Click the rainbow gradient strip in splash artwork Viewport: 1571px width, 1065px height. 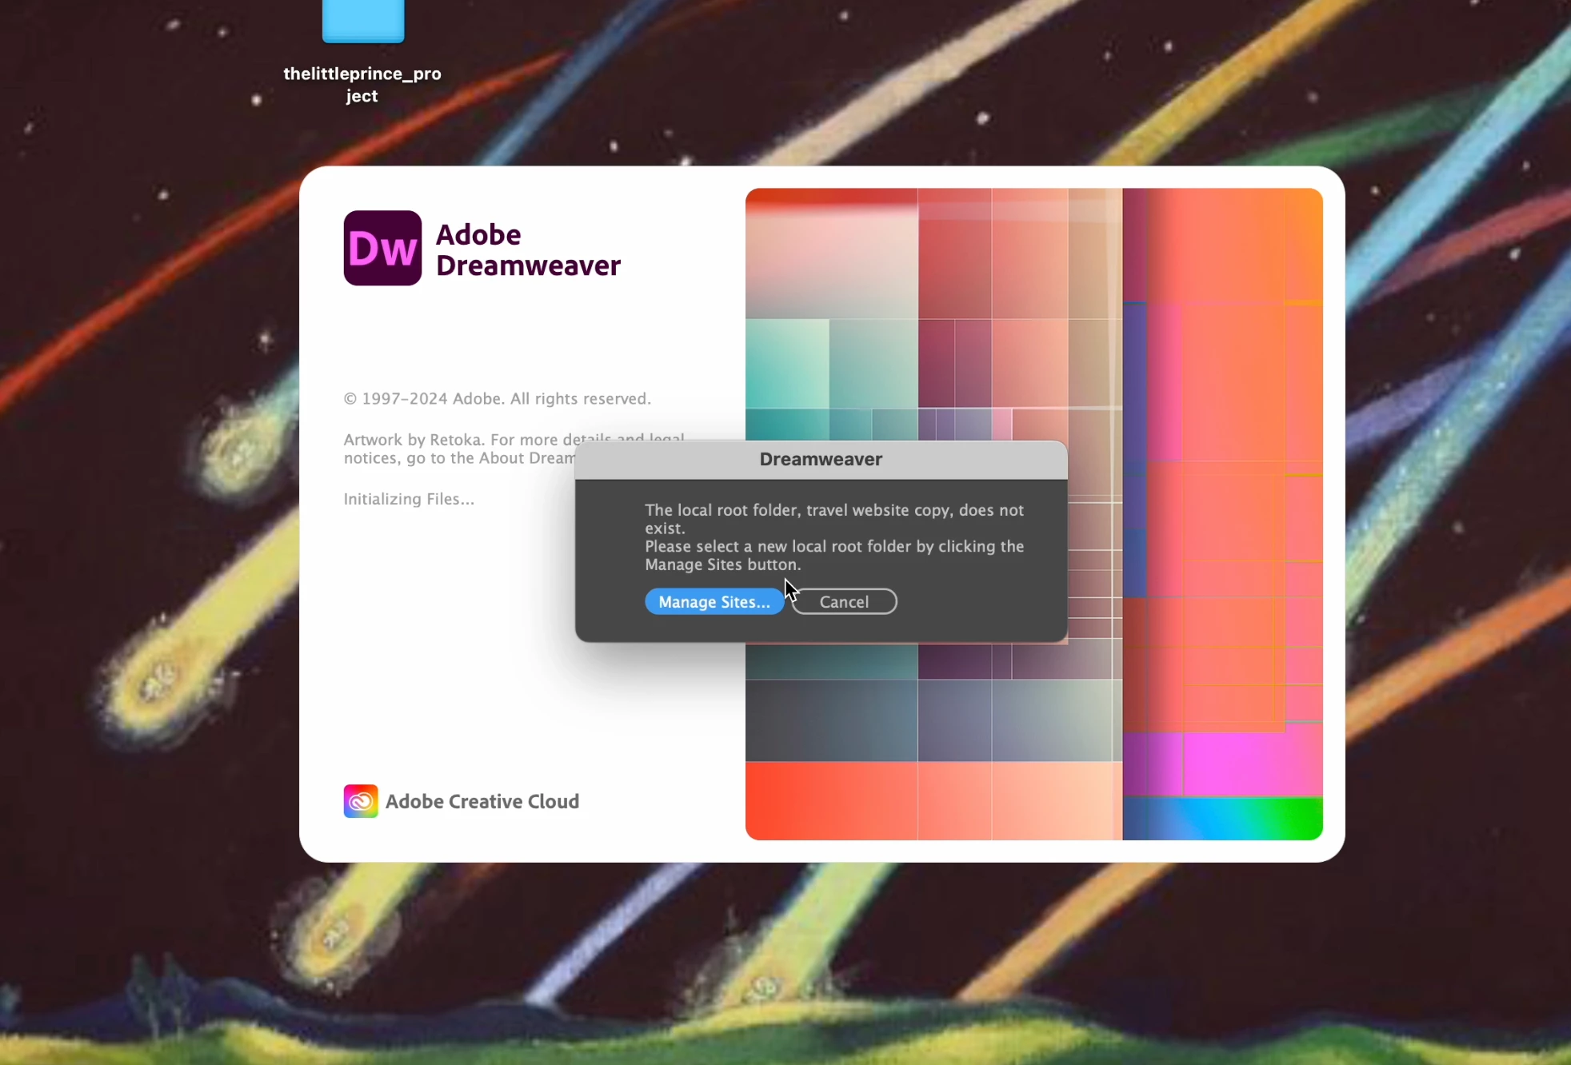coord(1222,819)
